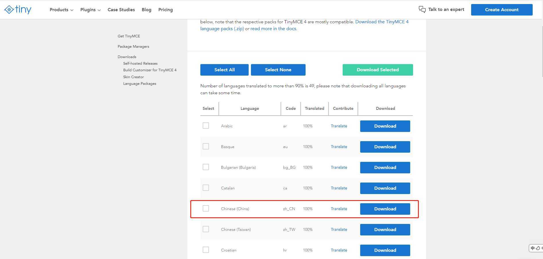Viewport: 543px width, 259px height.
Task: Click the tiny logo
Action: [18, 9]
